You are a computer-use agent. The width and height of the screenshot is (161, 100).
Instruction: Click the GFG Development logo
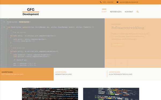pyautogui.click(x=31, y=12)
